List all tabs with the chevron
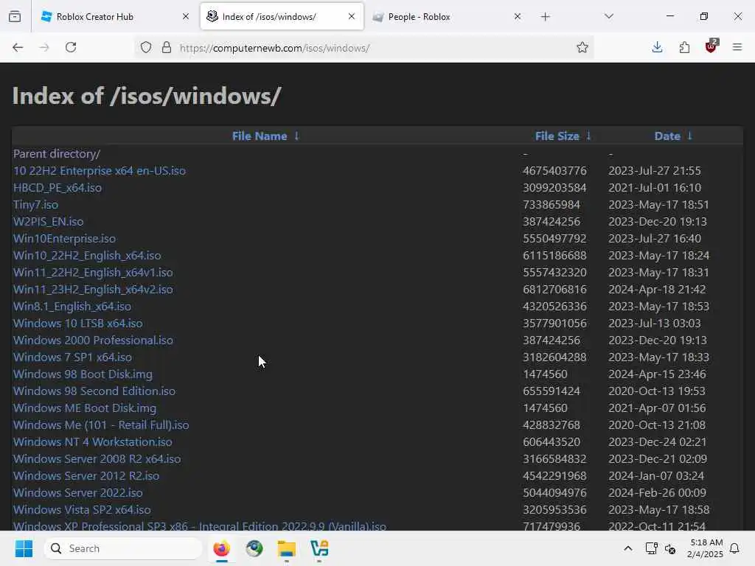The image size is (755, 566). (x=609, y=16)
